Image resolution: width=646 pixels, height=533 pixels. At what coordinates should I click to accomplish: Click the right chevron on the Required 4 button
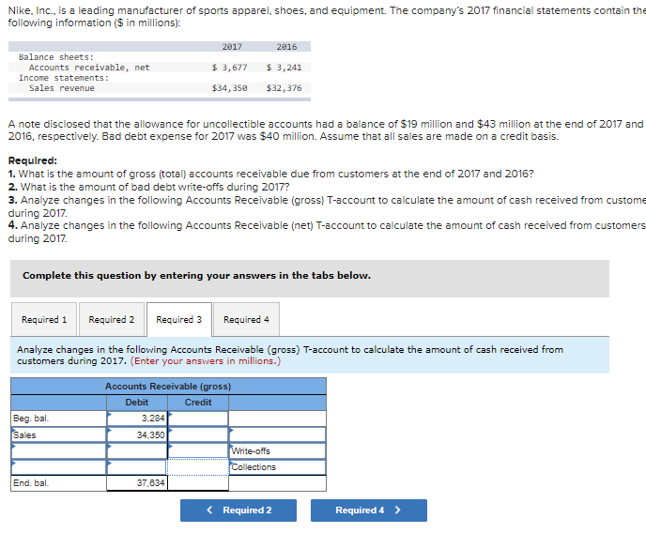[397, 510]
